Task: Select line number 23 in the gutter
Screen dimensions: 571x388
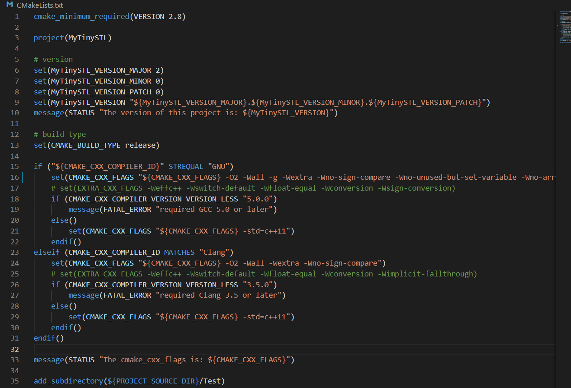Action: 14,252
